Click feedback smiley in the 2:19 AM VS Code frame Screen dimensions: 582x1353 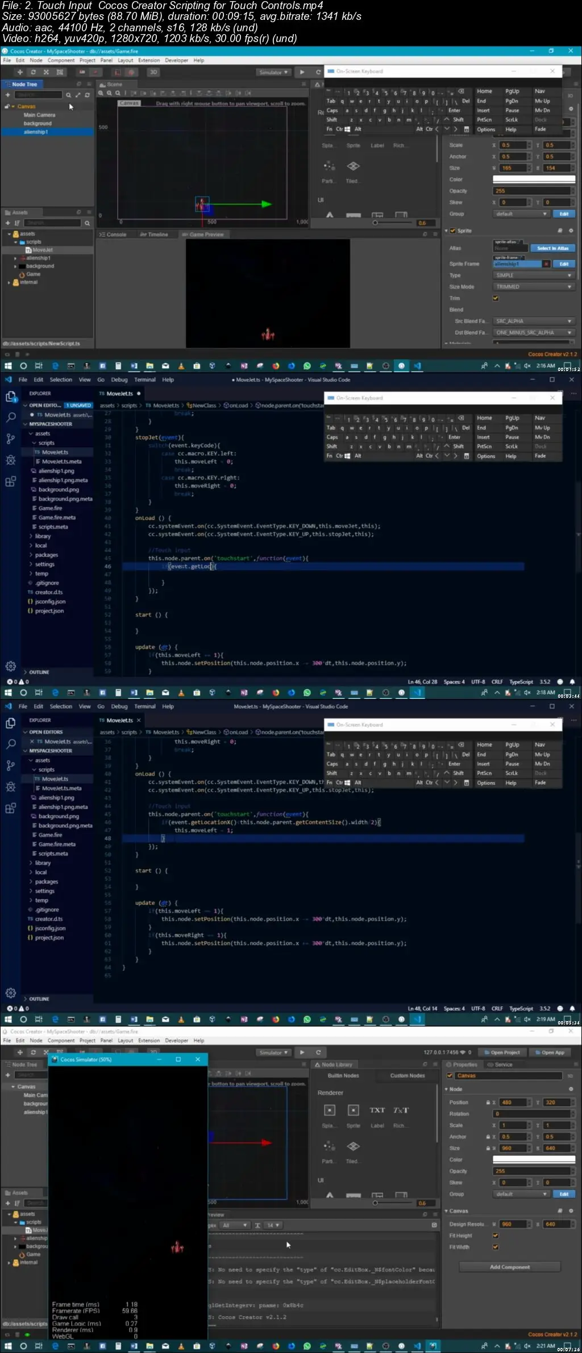[560, 1009]
